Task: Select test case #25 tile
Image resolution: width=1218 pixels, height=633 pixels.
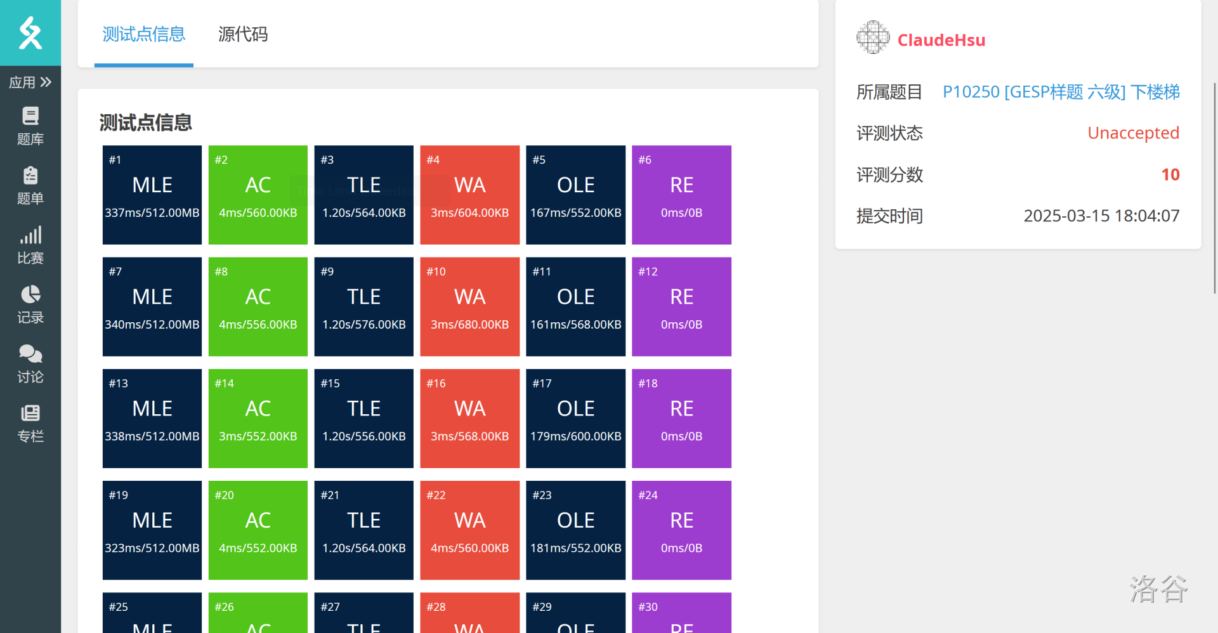Action: [x=152, y=613]
